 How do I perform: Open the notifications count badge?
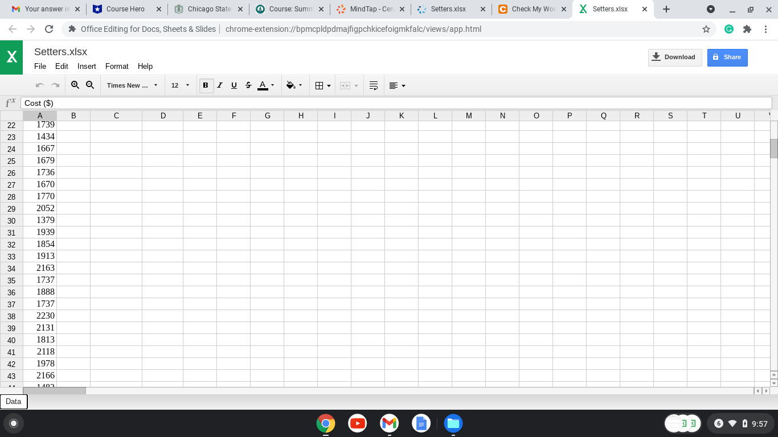(719, 423)
